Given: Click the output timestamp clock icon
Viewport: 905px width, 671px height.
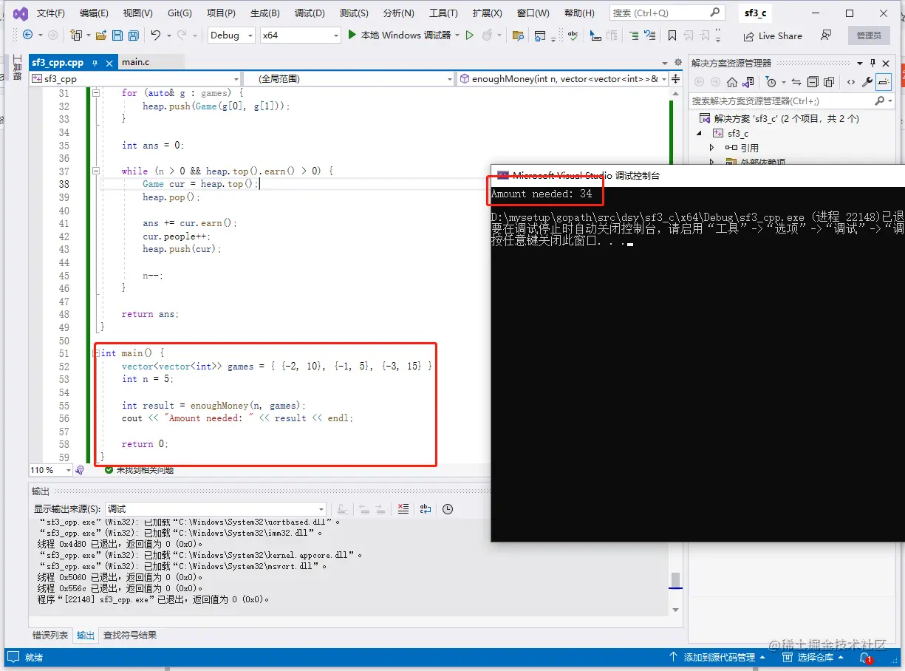Looking at the screenshot, I should click(448, 509).
